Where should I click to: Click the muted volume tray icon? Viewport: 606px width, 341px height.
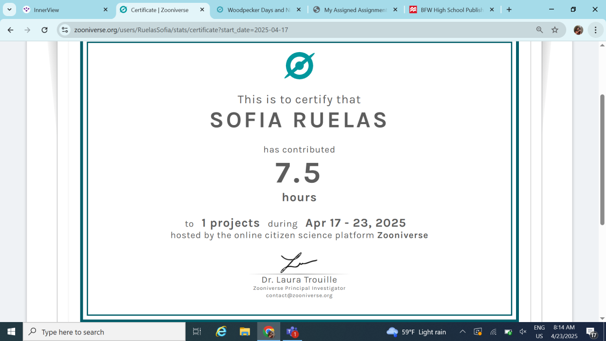(x=523, y=332)
